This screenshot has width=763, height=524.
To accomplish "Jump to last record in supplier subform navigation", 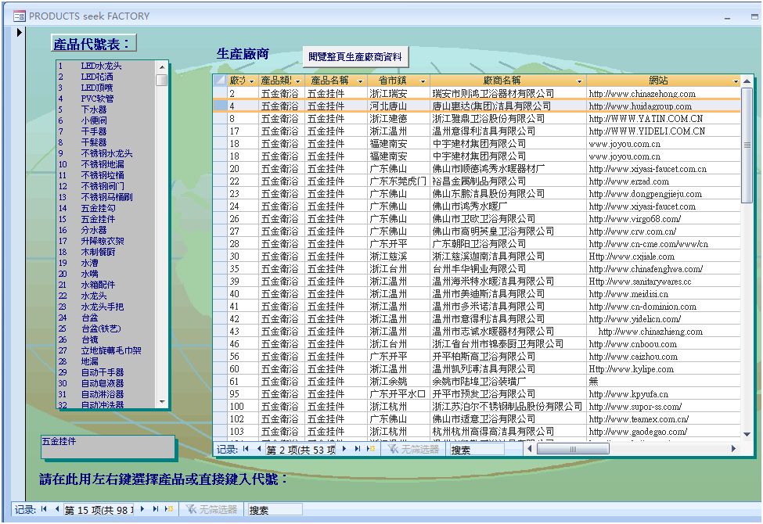I will 358,449.
